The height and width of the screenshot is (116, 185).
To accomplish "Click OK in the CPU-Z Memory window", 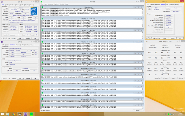I will coord(180,38).
